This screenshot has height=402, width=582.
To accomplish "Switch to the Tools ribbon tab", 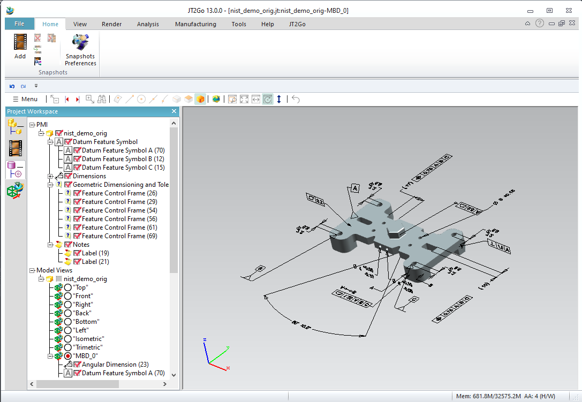I will click(239, 24).
